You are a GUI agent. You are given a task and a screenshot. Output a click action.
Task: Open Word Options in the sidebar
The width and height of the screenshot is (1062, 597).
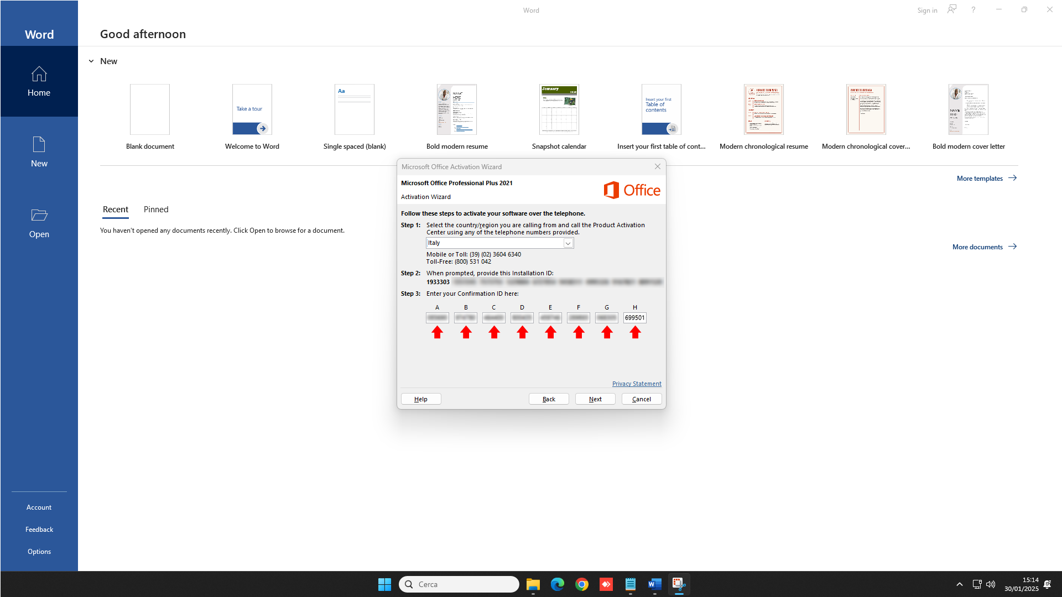pos(39,552)
